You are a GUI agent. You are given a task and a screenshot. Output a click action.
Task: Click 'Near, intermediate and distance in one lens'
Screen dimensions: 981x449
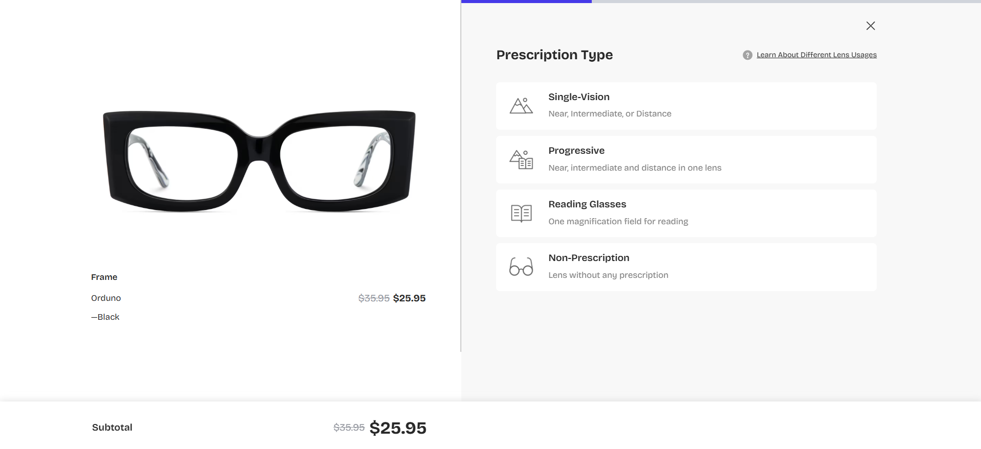(x=634, y=168)
